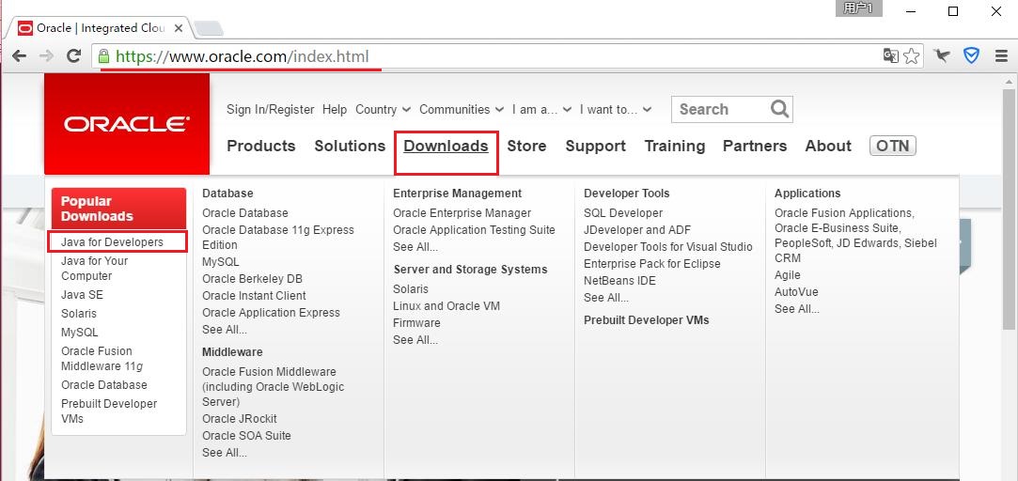Click NetBeans IDE link
Viewport: 1018px width, 481px height.
(619, 280)
